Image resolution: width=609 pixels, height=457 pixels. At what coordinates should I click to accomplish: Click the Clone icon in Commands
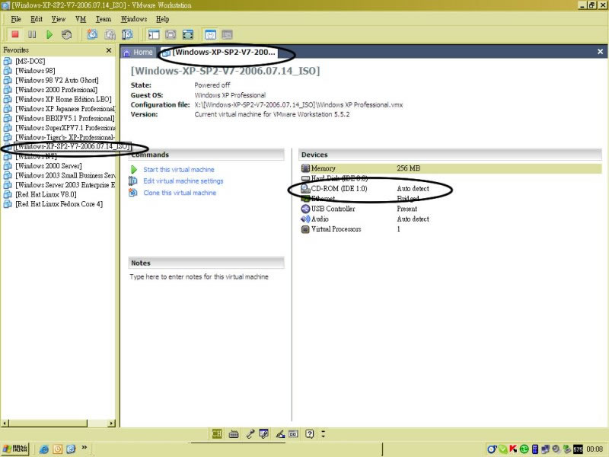(x=132, y=193)
